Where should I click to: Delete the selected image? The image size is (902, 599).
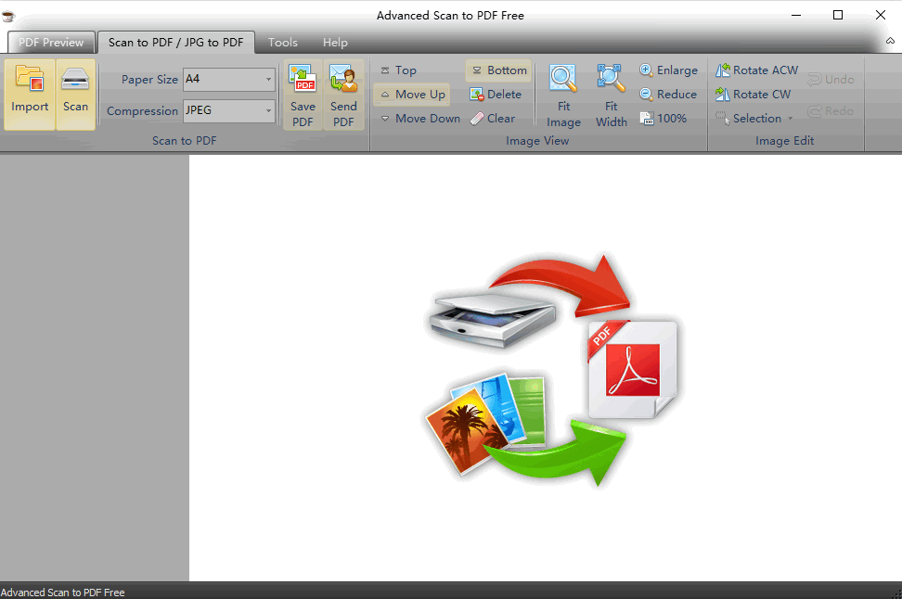coord(496,95)
